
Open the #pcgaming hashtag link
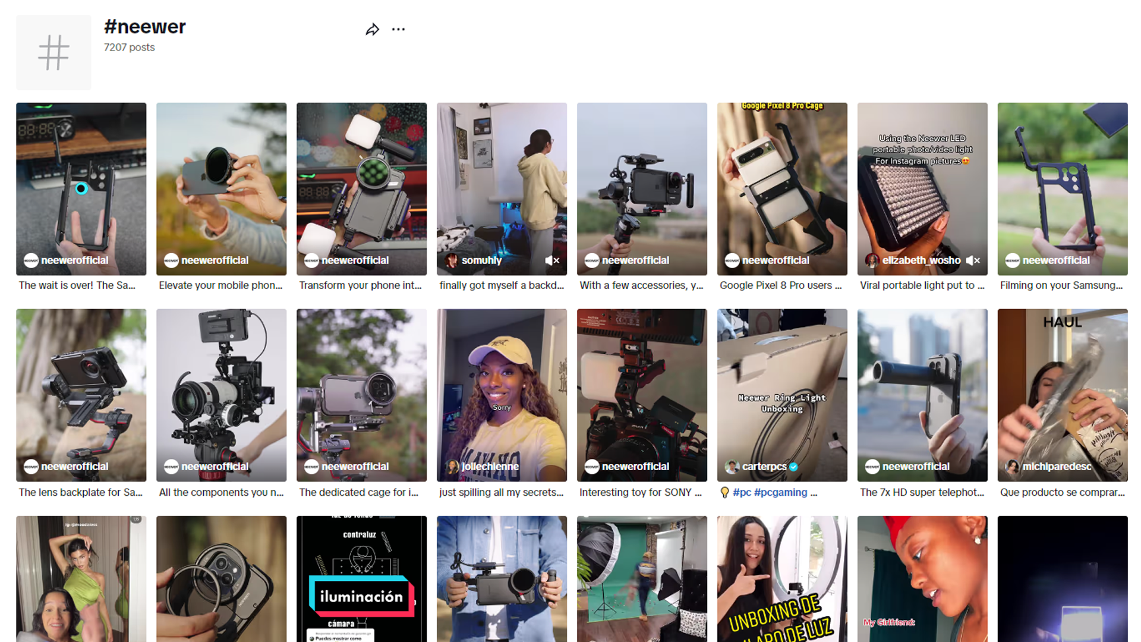[780, 492]
